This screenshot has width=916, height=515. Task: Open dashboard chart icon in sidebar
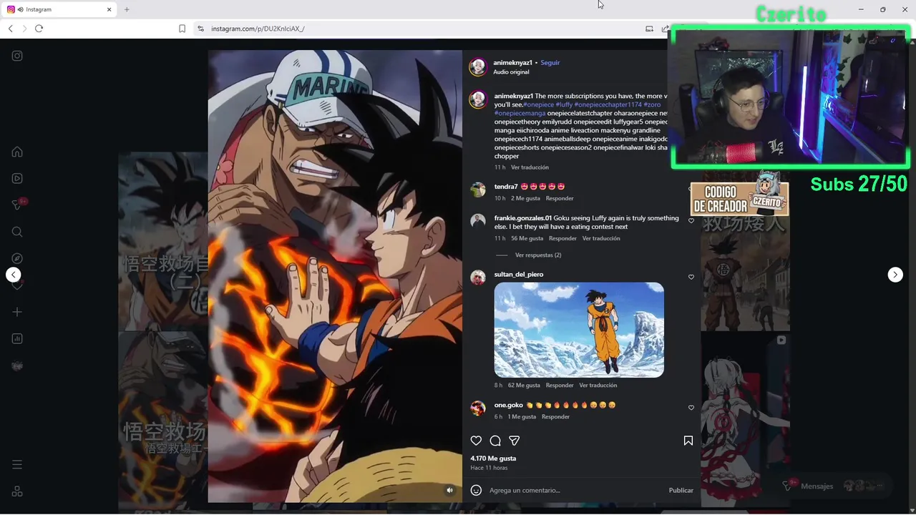[17, 338]
